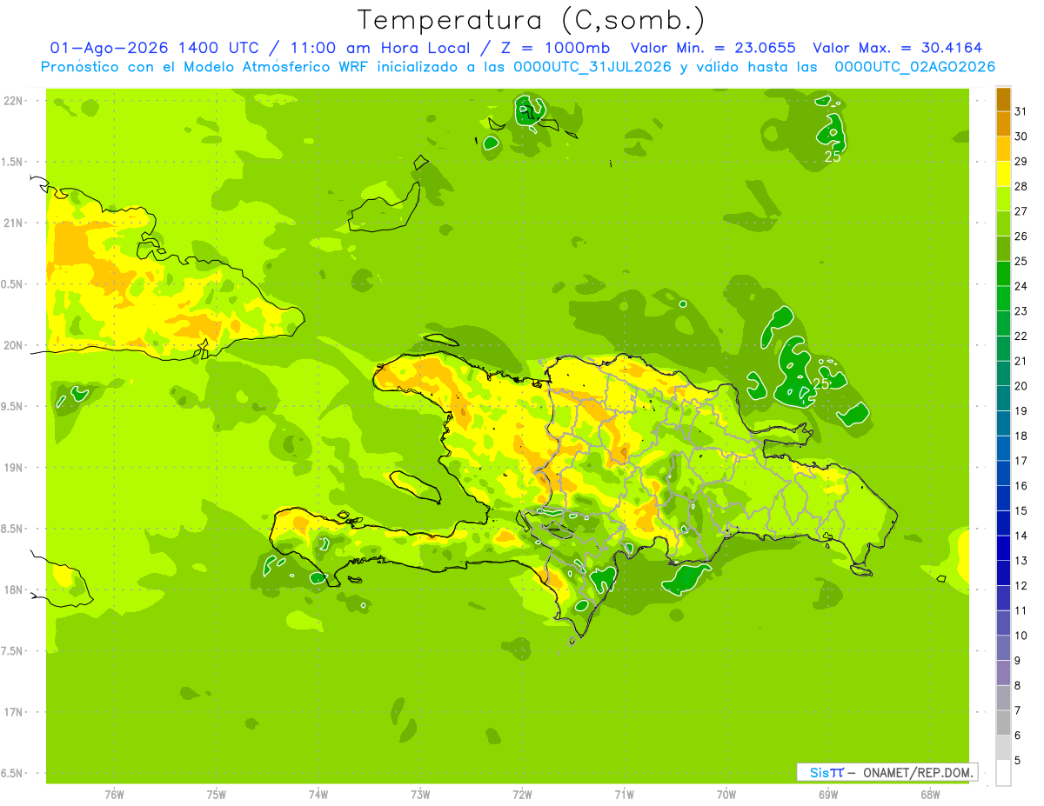This screenshot has width=1044, height=806.
Task: Click the yellow color scale swatch between 28 and 29
Action: click(1003, 174)
